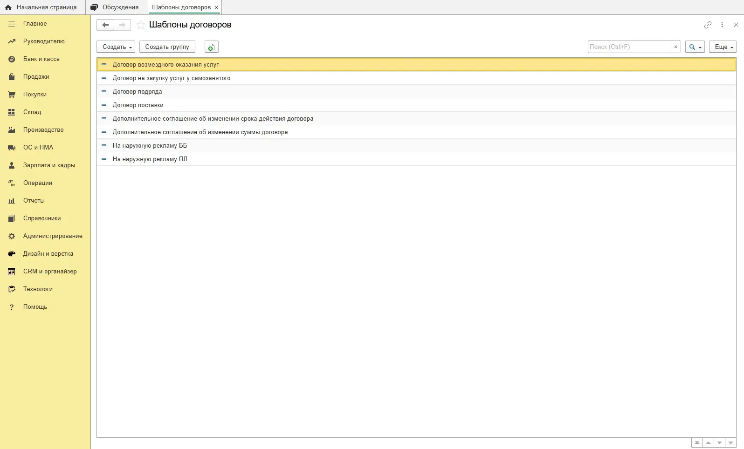
Task: Open the Администрирование section
Action: [x=45, y=236]
